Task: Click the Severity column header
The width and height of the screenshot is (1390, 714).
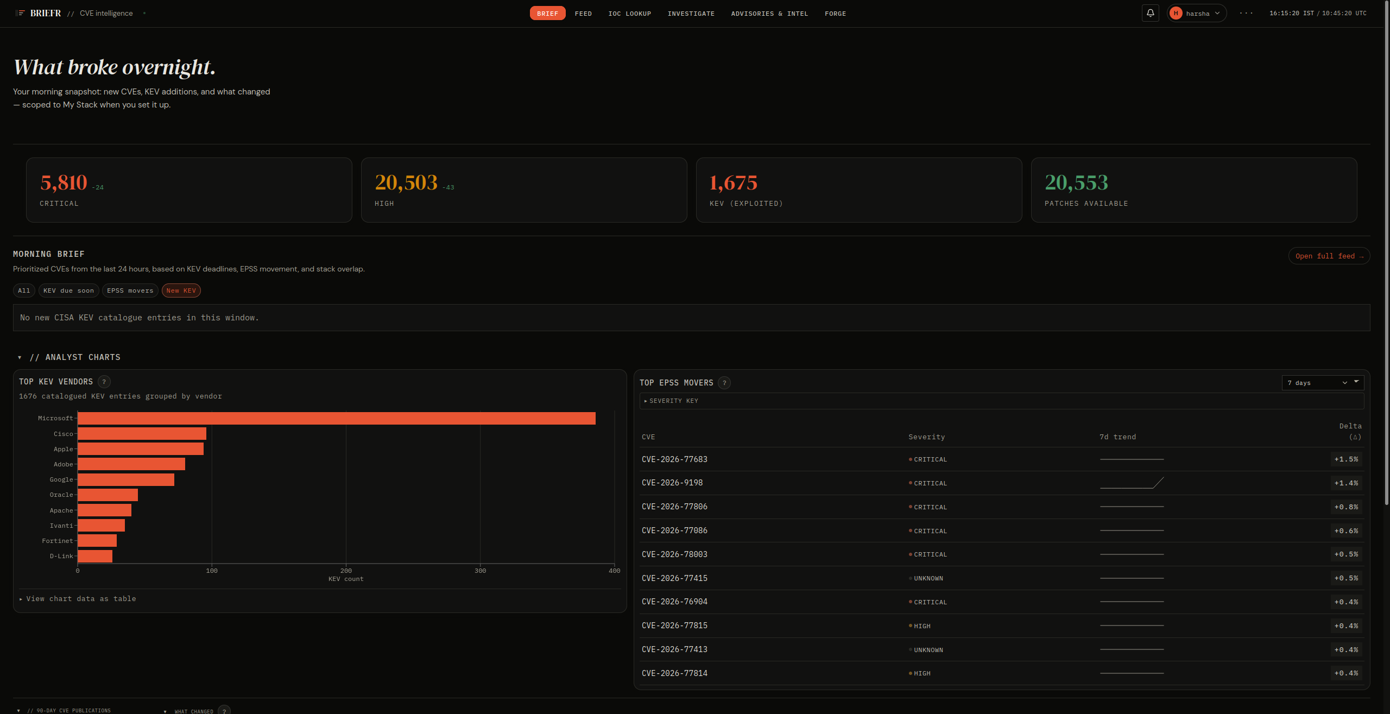Action: (x=926, y=437)
